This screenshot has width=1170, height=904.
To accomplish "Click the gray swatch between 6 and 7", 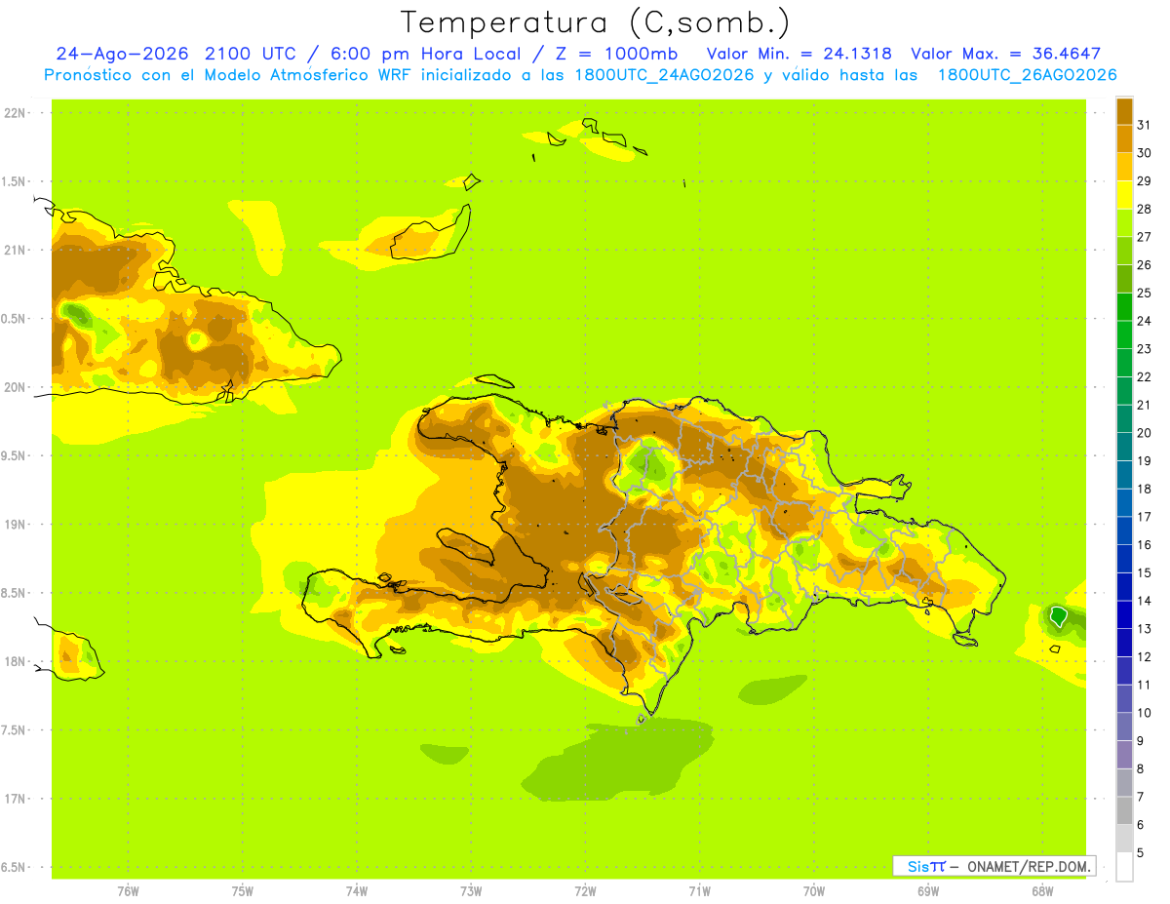I will [x=1124, y=810].
